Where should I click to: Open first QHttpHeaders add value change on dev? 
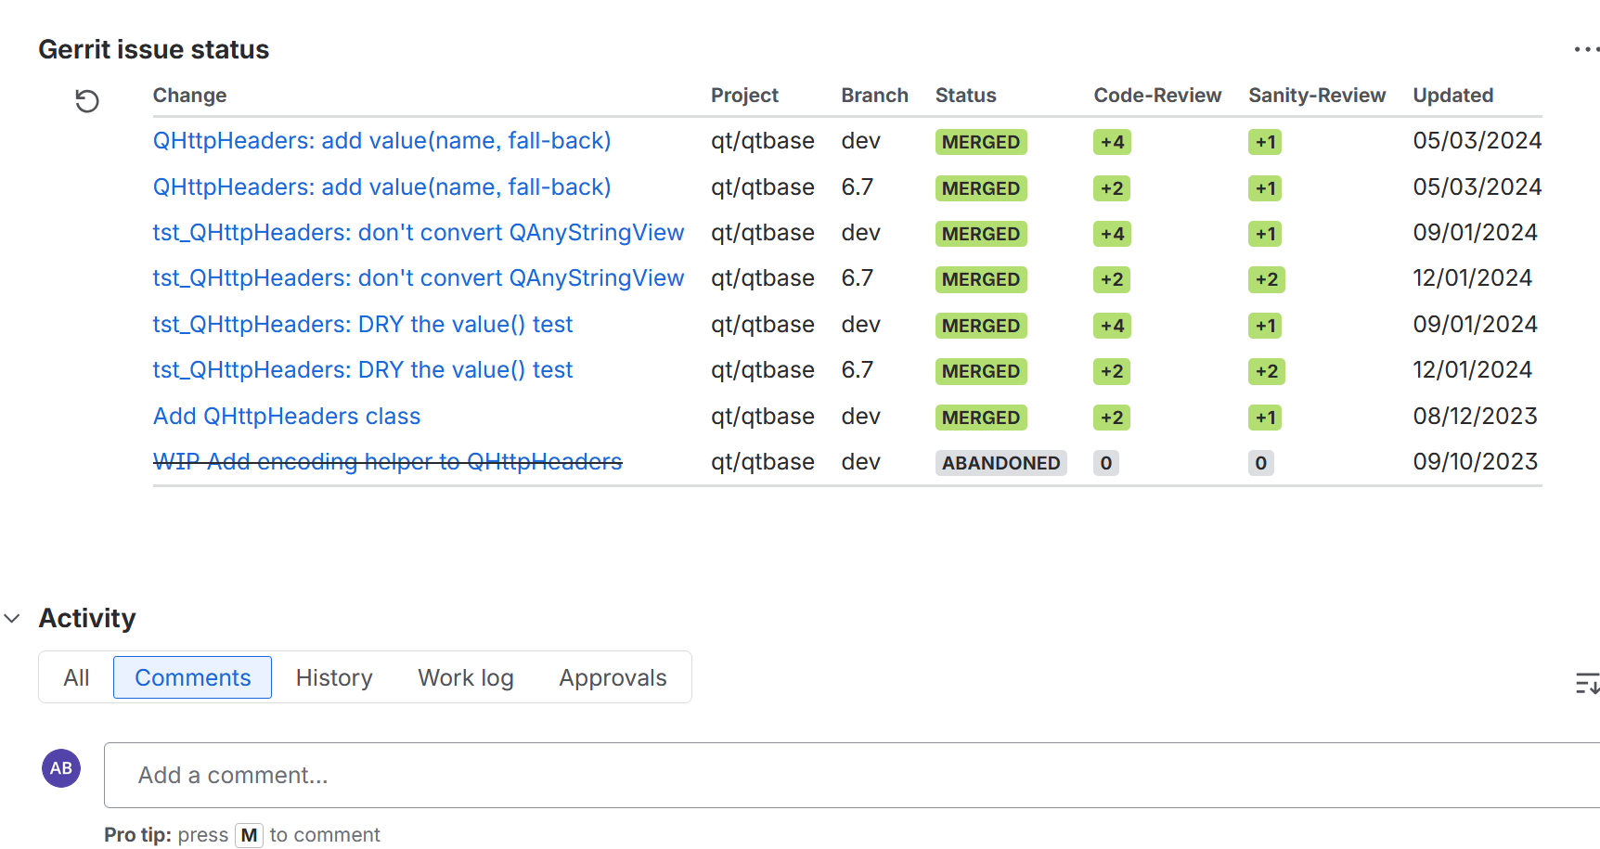381,141
